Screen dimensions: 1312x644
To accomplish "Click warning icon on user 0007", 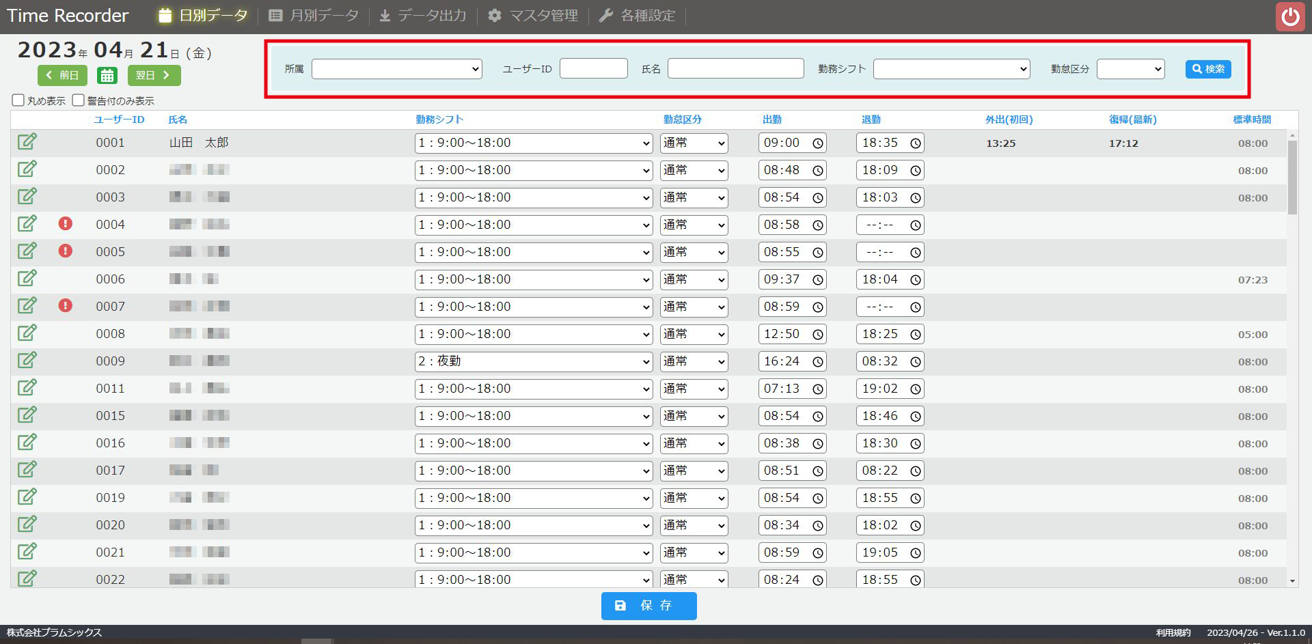I will pos(66,306).
